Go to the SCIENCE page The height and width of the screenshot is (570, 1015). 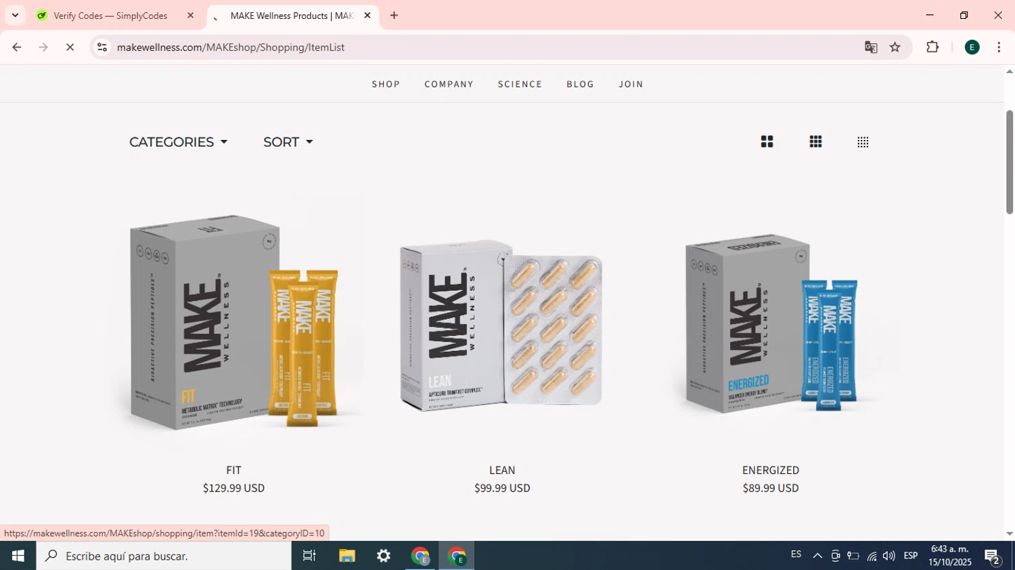coord(520,85)
